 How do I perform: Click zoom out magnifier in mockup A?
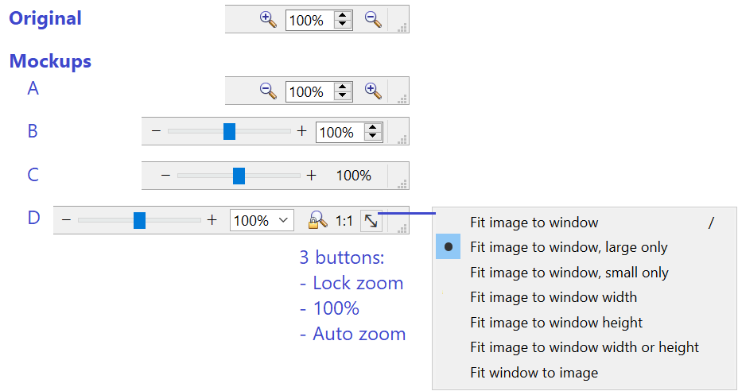click(268, 91)
